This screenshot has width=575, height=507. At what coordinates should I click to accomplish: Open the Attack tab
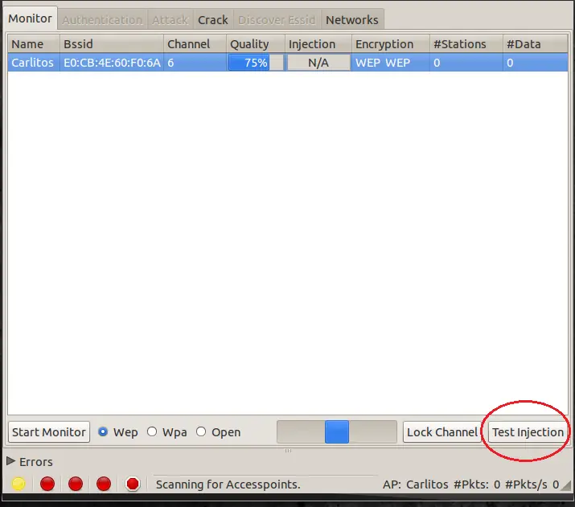click(170, 20)
